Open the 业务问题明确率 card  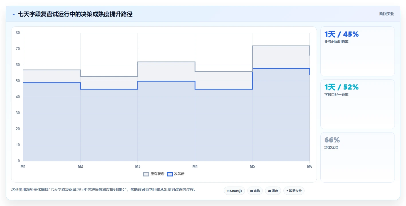click(x=358, y=51)
